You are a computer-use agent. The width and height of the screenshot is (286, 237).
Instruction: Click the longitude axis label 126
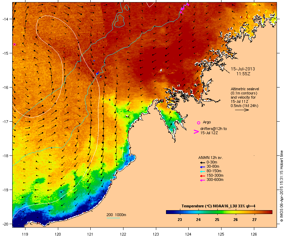[x=254, y=234]
